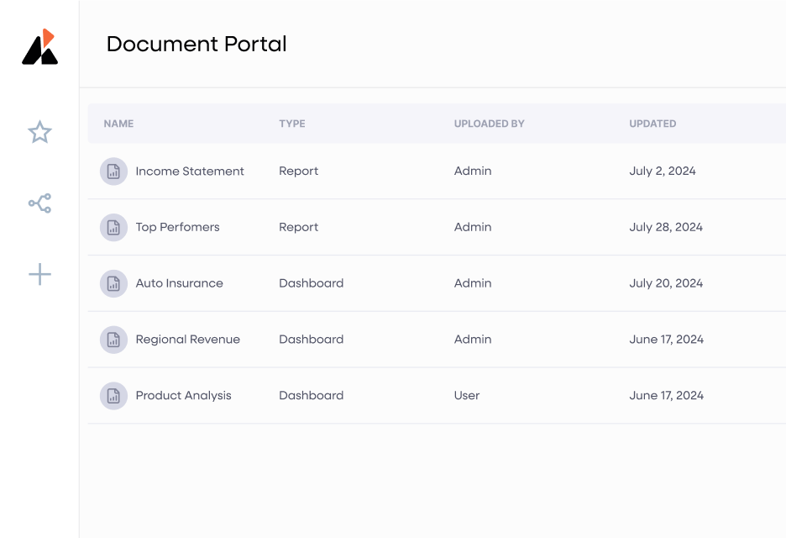Open the share connections icon in sidebar
Viewport: 786px width, 538px height.
point(39,203)
